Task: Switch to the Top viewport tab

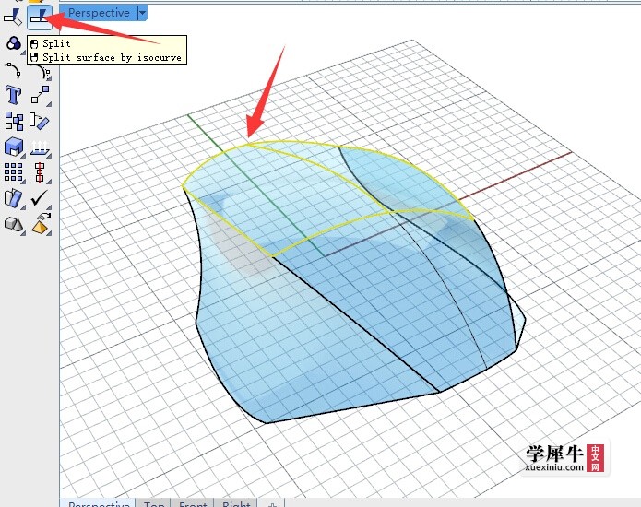Action: coord(153,503)
